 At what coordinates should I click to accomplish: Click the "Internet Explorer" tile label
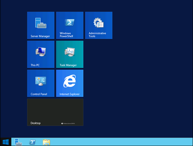(x=69, y=94)
